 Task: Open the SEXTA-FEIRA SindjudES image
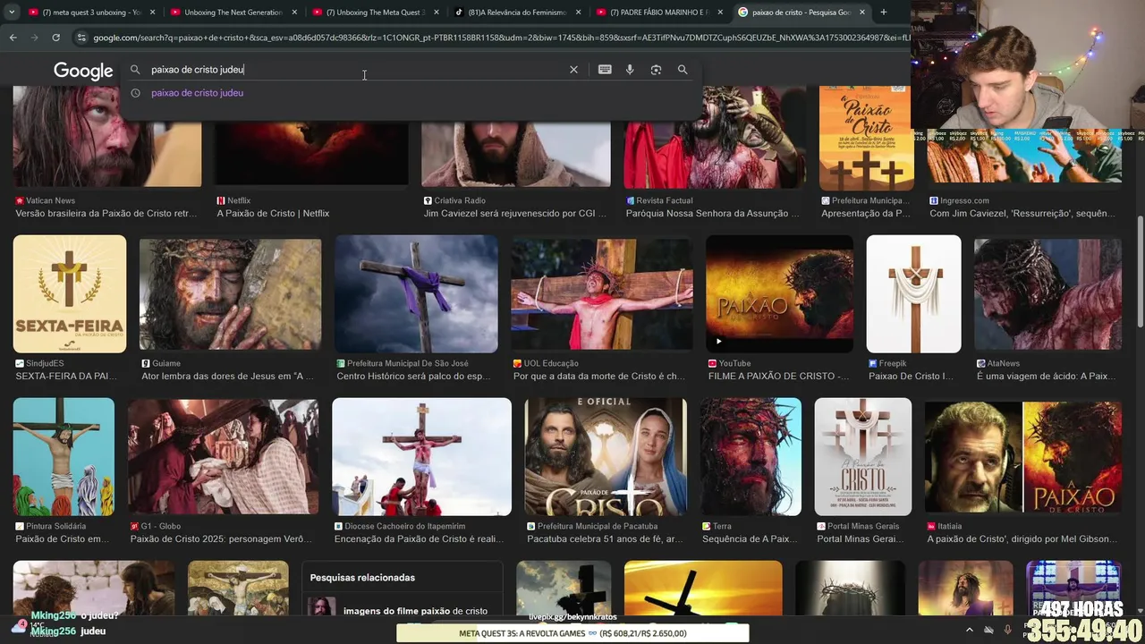pos(70,293)
